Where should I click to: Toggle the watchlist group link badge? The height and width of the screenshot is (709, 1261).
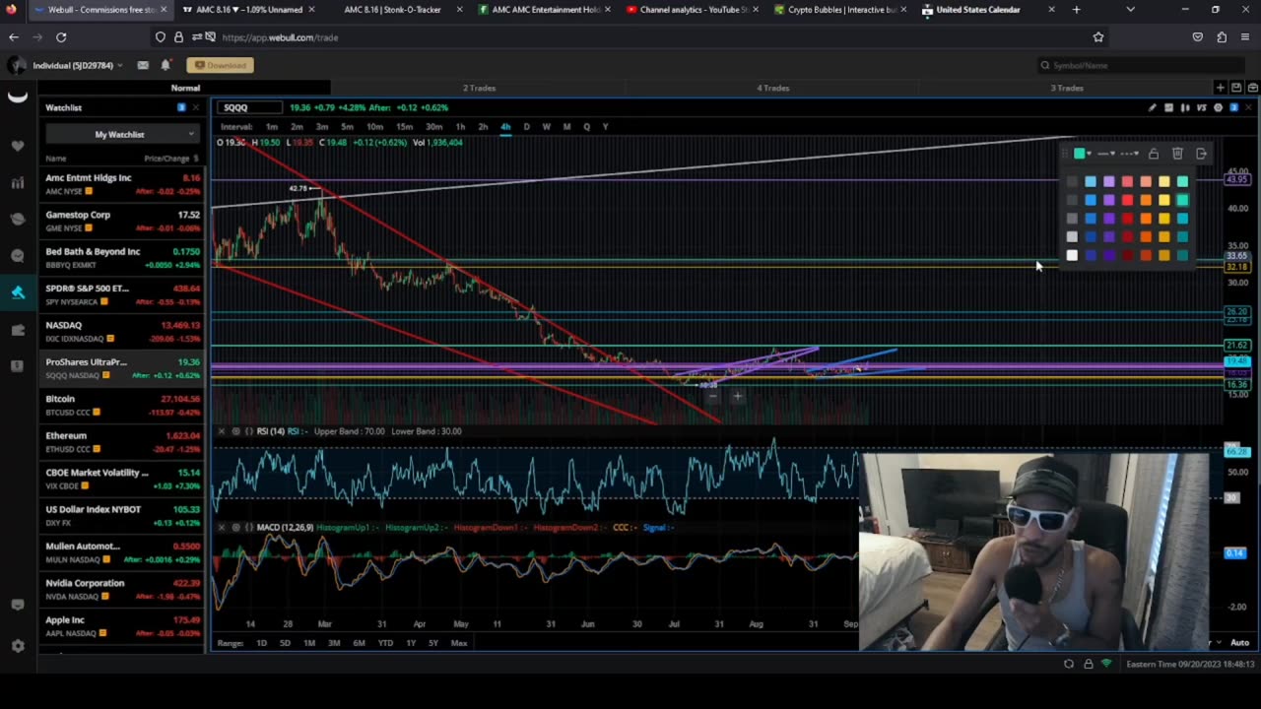coord(181,107)
